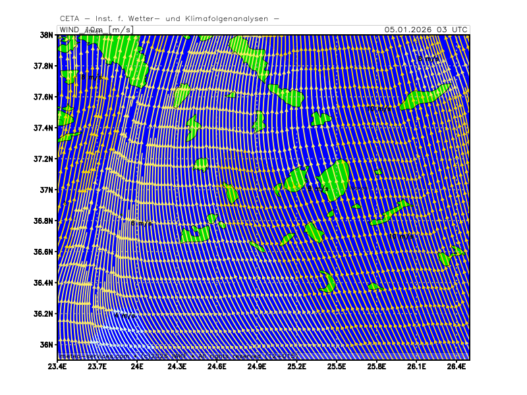Click the 24E longitude axis label
This screenshot has height=395, width=527.
(137, 367)
